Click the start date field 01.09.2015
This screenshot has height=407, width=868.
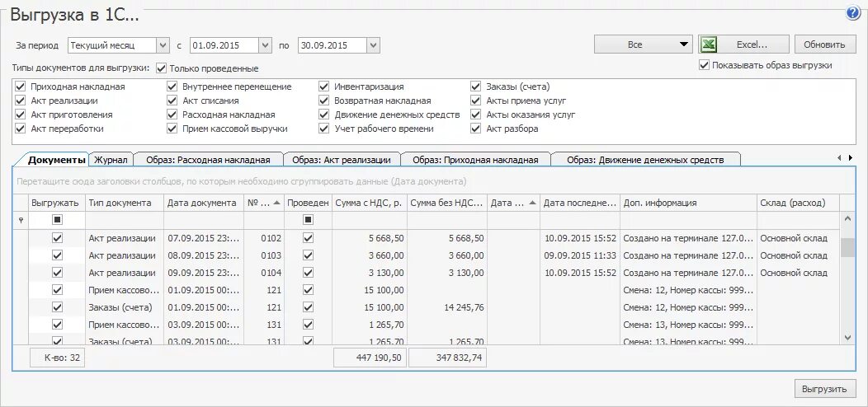(224, 45)
